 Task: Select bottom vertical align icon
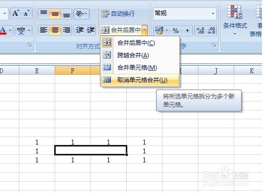pos(66,14)
